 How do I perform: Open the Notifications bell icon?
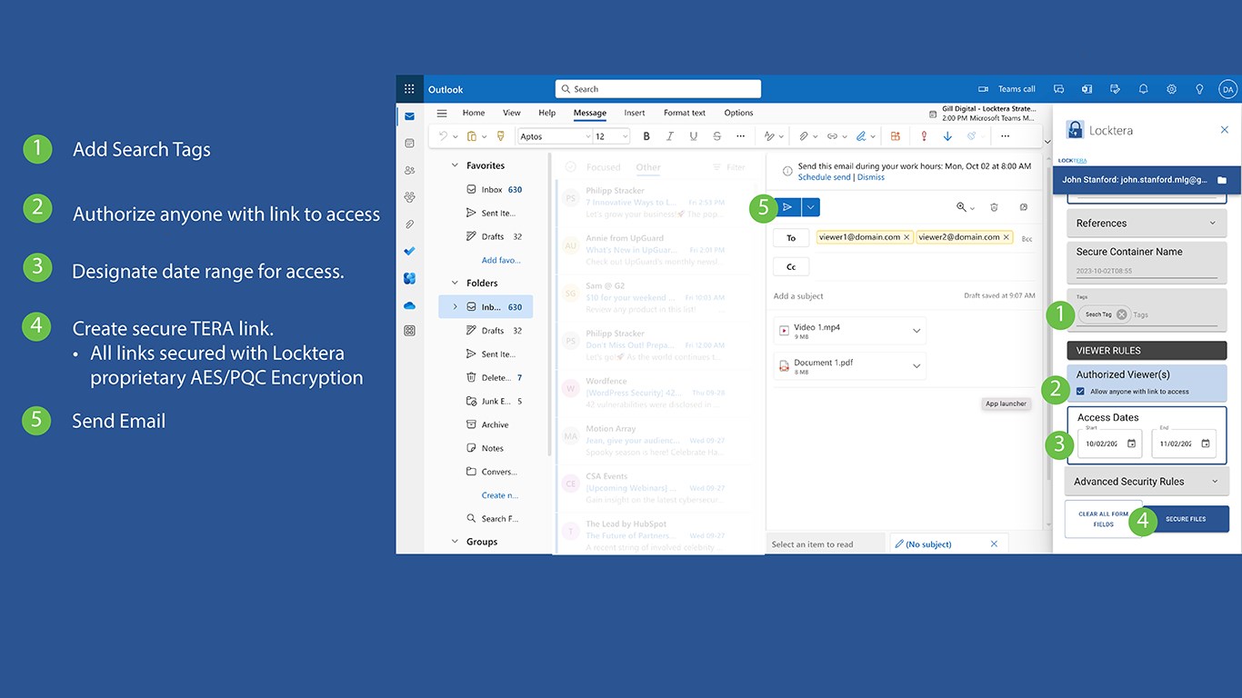coord(1144,89)
